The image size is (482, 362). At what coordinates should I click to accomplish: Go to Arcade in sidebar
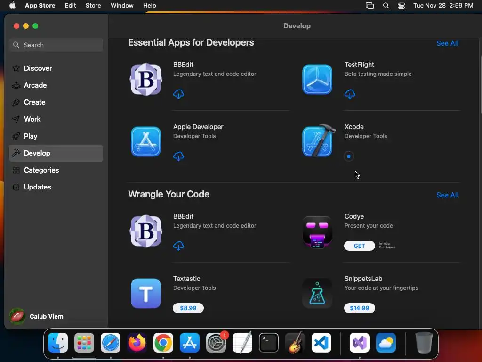(x=56, y=85)
